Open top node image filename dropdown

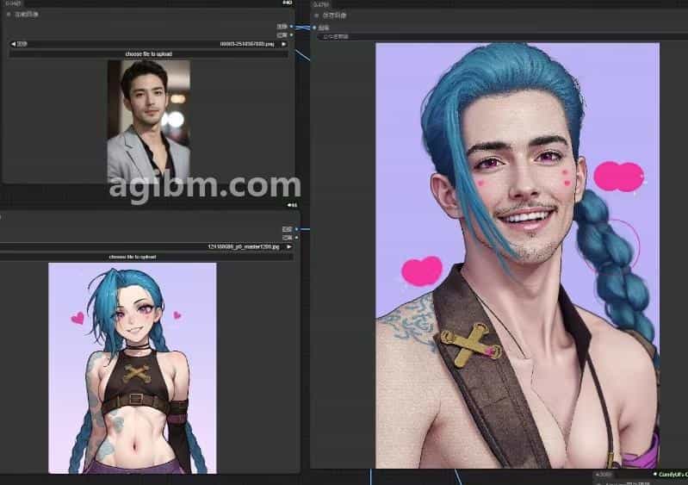pos(148,43)
